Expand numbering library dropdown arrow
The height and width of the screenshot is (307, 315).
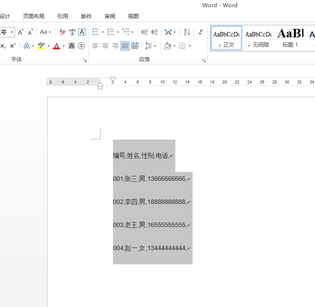[x=118, y=32]
